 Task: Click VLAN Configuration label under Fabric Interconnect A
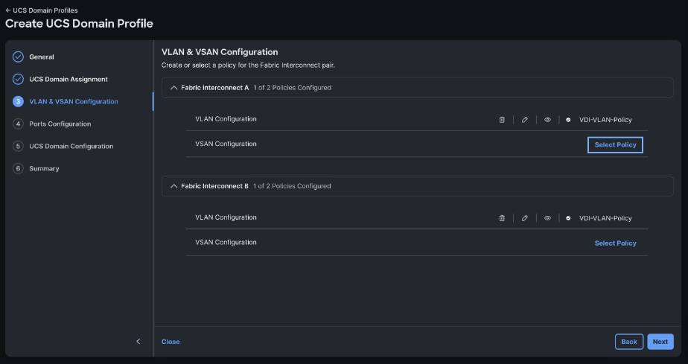(226, 119)
